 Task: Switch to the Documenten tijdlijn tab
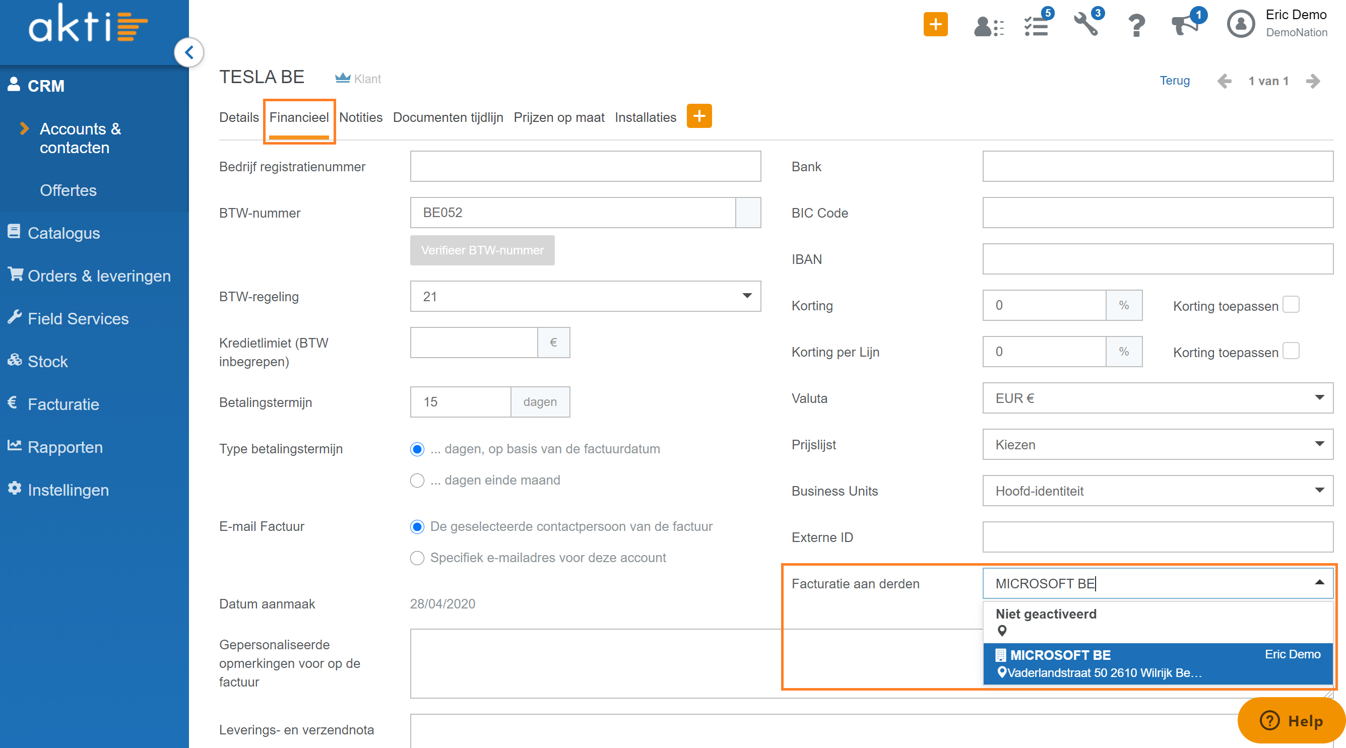tap(448, 117)
